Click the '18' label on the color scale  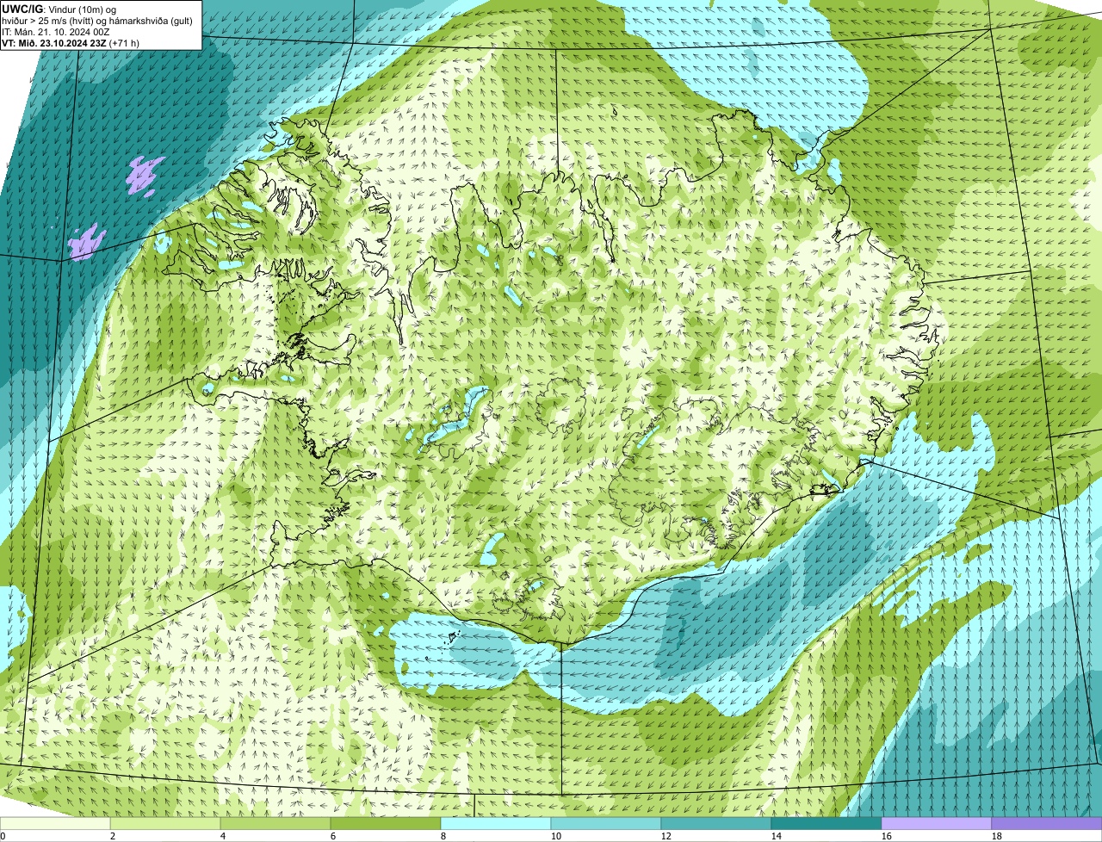pos(997,836)
